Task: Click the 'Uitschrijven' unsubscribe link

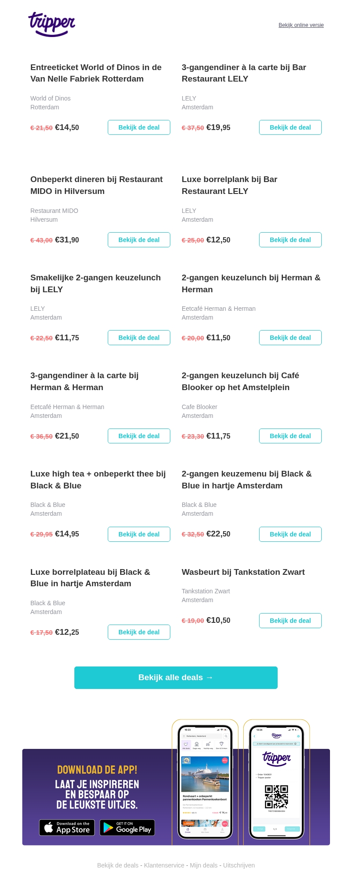Action: pos(239,865)
